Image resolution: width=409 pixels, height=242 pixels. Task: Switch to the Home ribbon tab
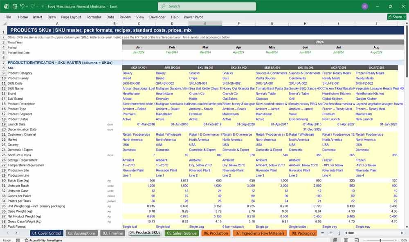(23, 17)
